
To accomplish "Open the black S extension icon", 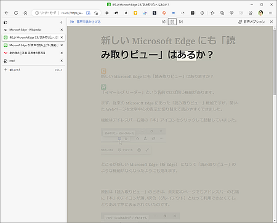I will [155, 13].
